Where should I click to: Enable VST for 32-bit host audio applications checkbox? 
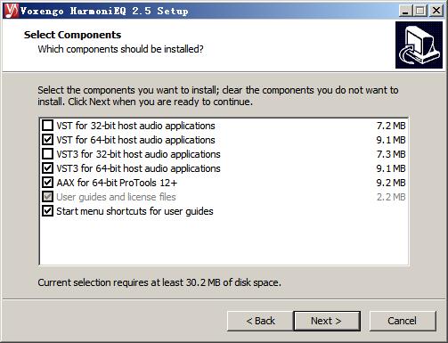(x=47, y=126)
